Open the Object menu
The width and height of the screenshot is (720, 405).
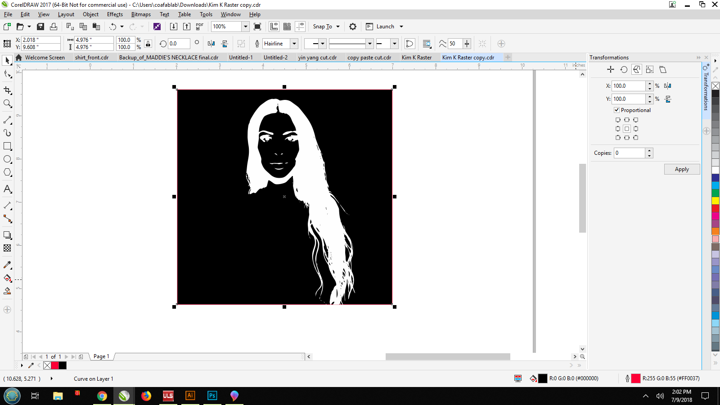(90, 14)
